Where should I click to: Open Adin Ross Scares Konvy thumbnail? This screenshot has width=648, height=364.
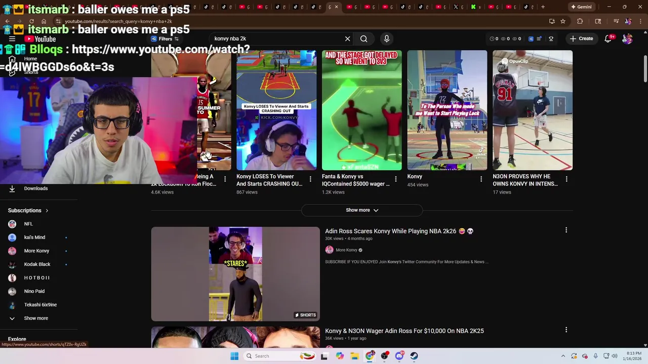pyautogui.click(x=235, y=274)
